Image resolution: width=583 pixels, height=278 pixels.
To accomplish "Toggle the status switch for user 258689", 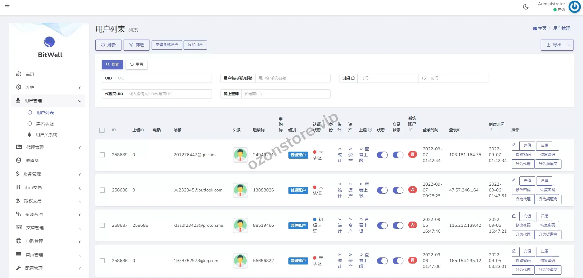I will coord(382,155).
